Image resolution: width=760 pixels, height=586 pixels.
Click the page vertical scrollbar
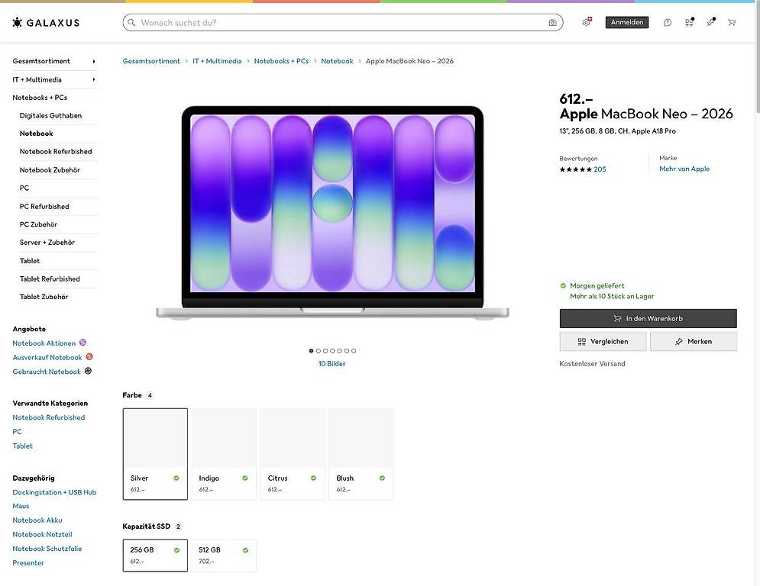757,58
